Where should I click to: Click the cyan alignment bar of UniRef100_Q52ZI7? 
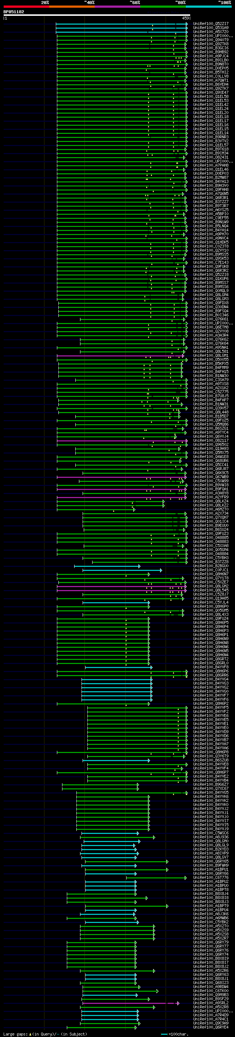[x=122, y=24]
